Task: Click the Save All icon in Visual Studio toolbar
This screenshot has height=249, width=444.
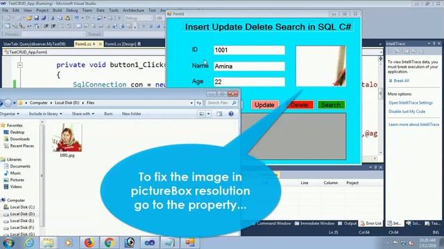Action: (x=43, y=18)
